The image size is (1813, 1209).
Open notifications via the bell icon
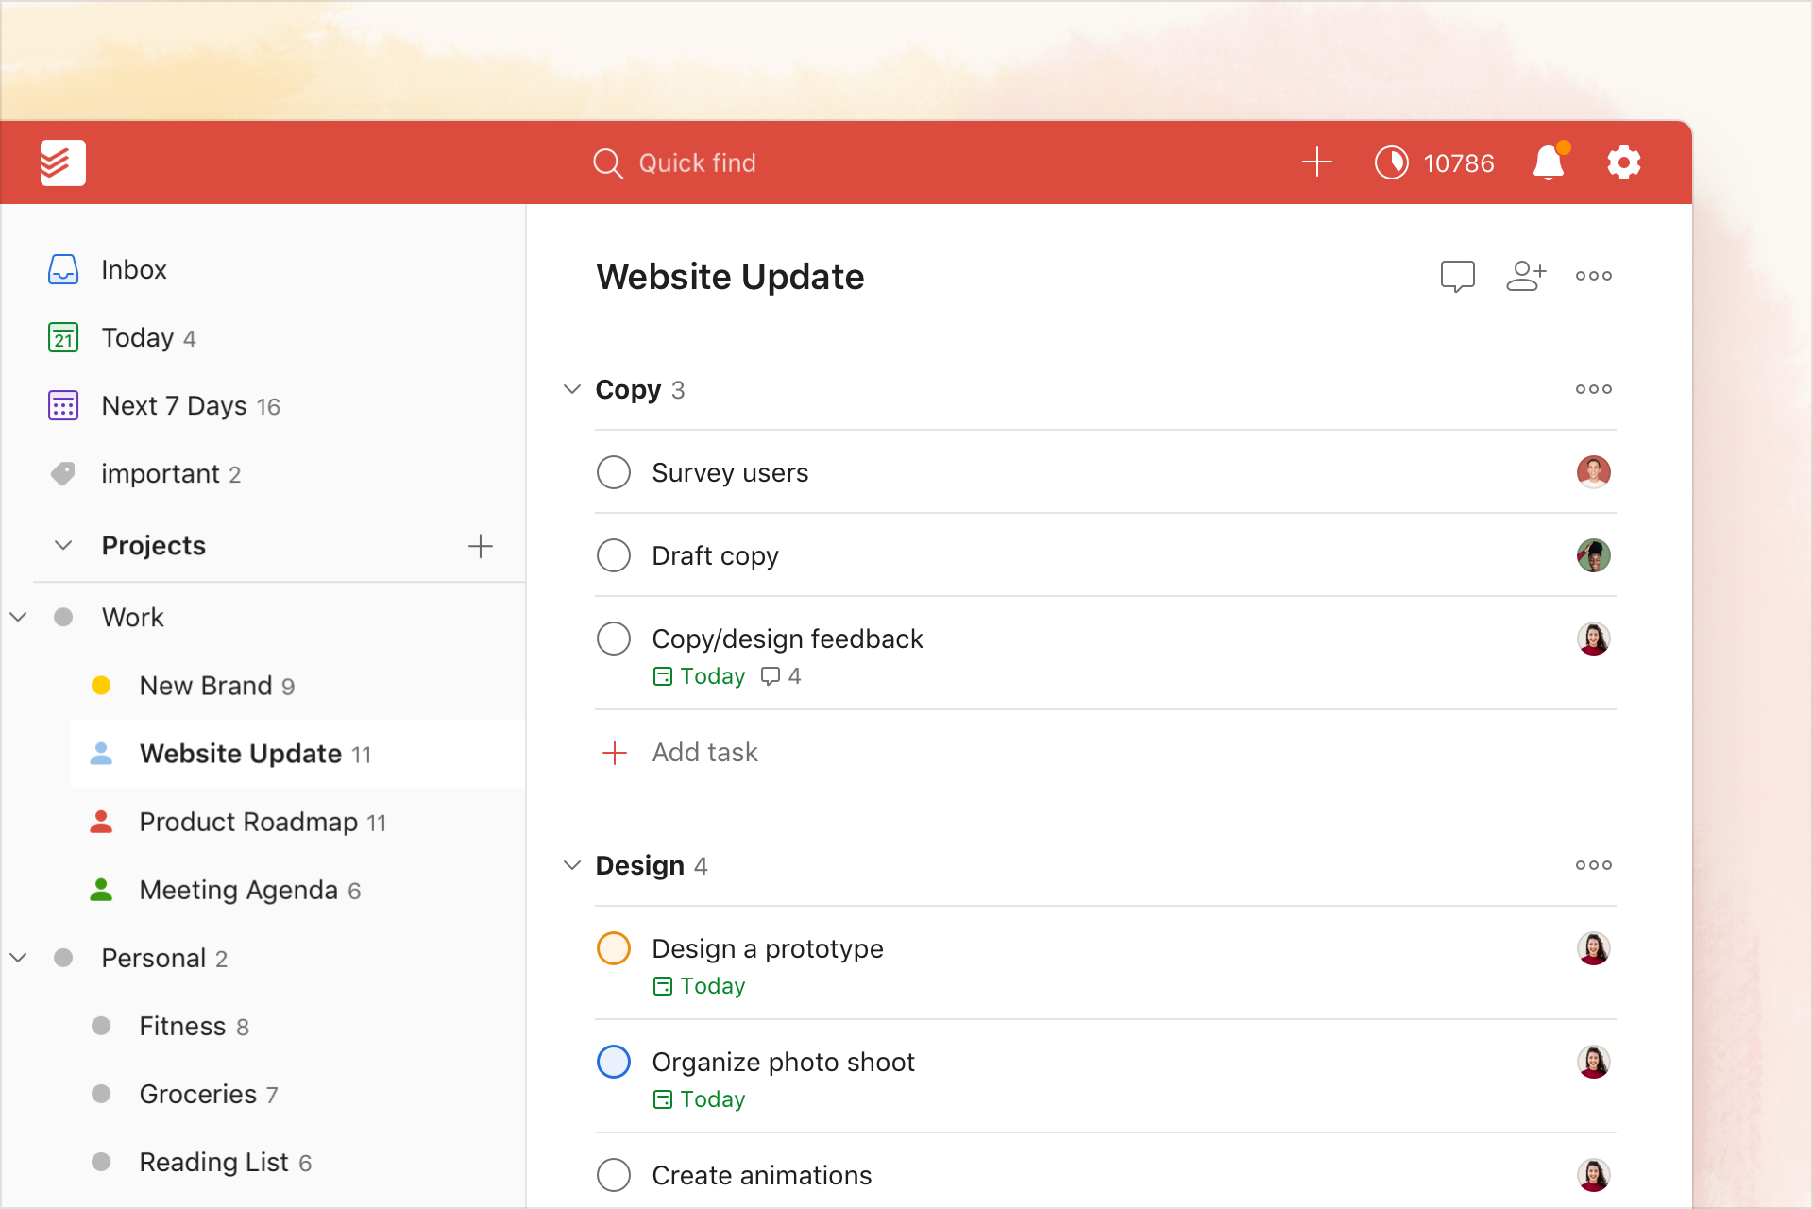pyautogui.click(x=1547, y=162)
